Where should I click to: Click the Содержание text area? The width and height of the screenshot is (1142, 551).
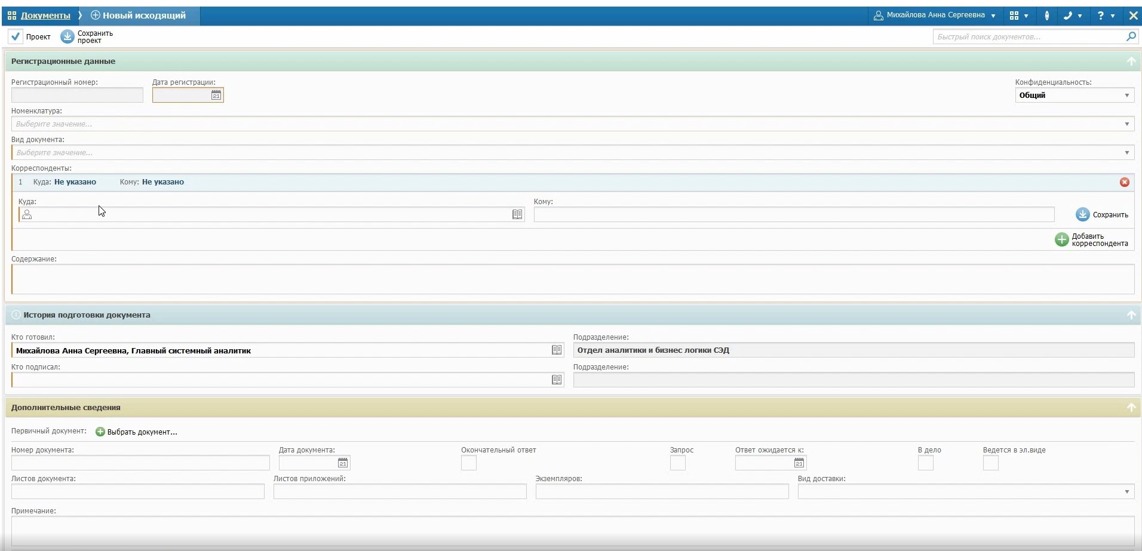pyautogui.click(x=573, y=279)
